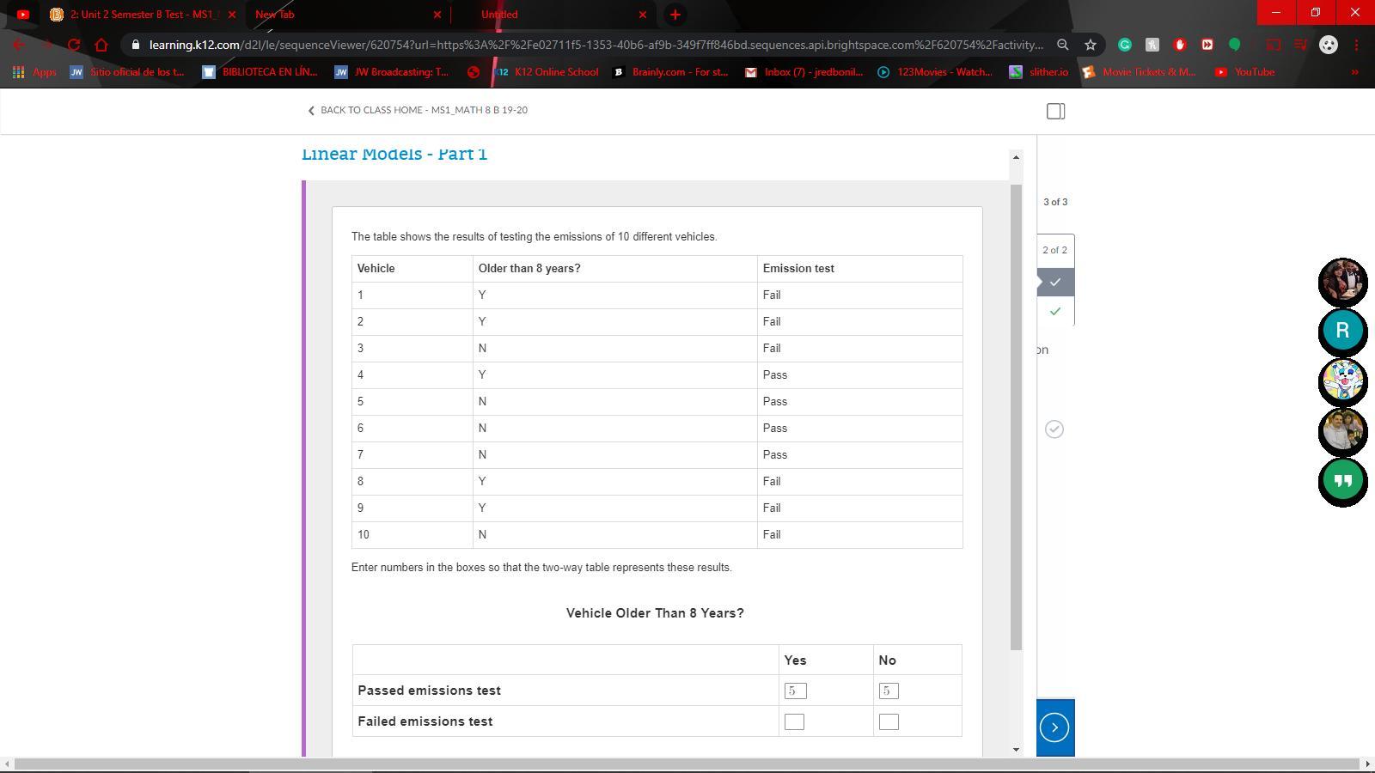
Task: Click the gray circled checkmark in sidebar
Action: point(1054,429)
